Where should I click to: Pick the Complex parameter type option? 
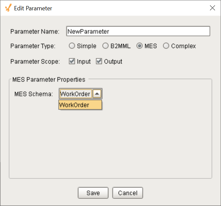point(166,46)
